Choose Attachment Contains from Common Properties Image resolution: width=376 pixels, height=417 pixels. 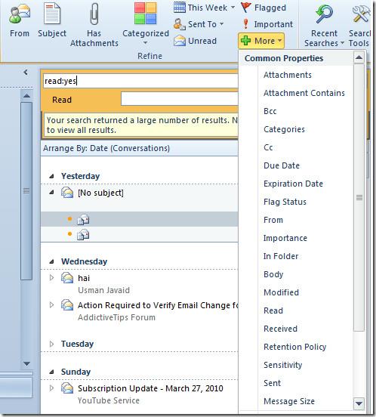click(x=304, y=93)
